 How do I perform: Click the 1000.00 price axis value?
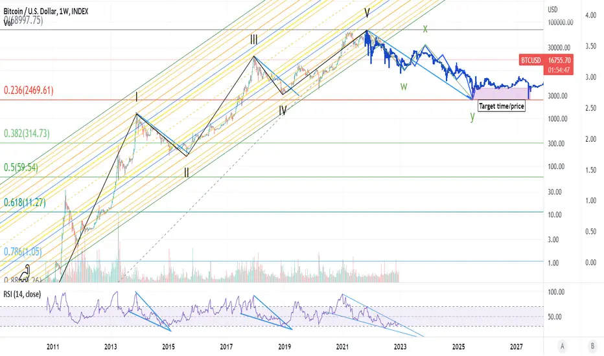click(x=558, y=119)
